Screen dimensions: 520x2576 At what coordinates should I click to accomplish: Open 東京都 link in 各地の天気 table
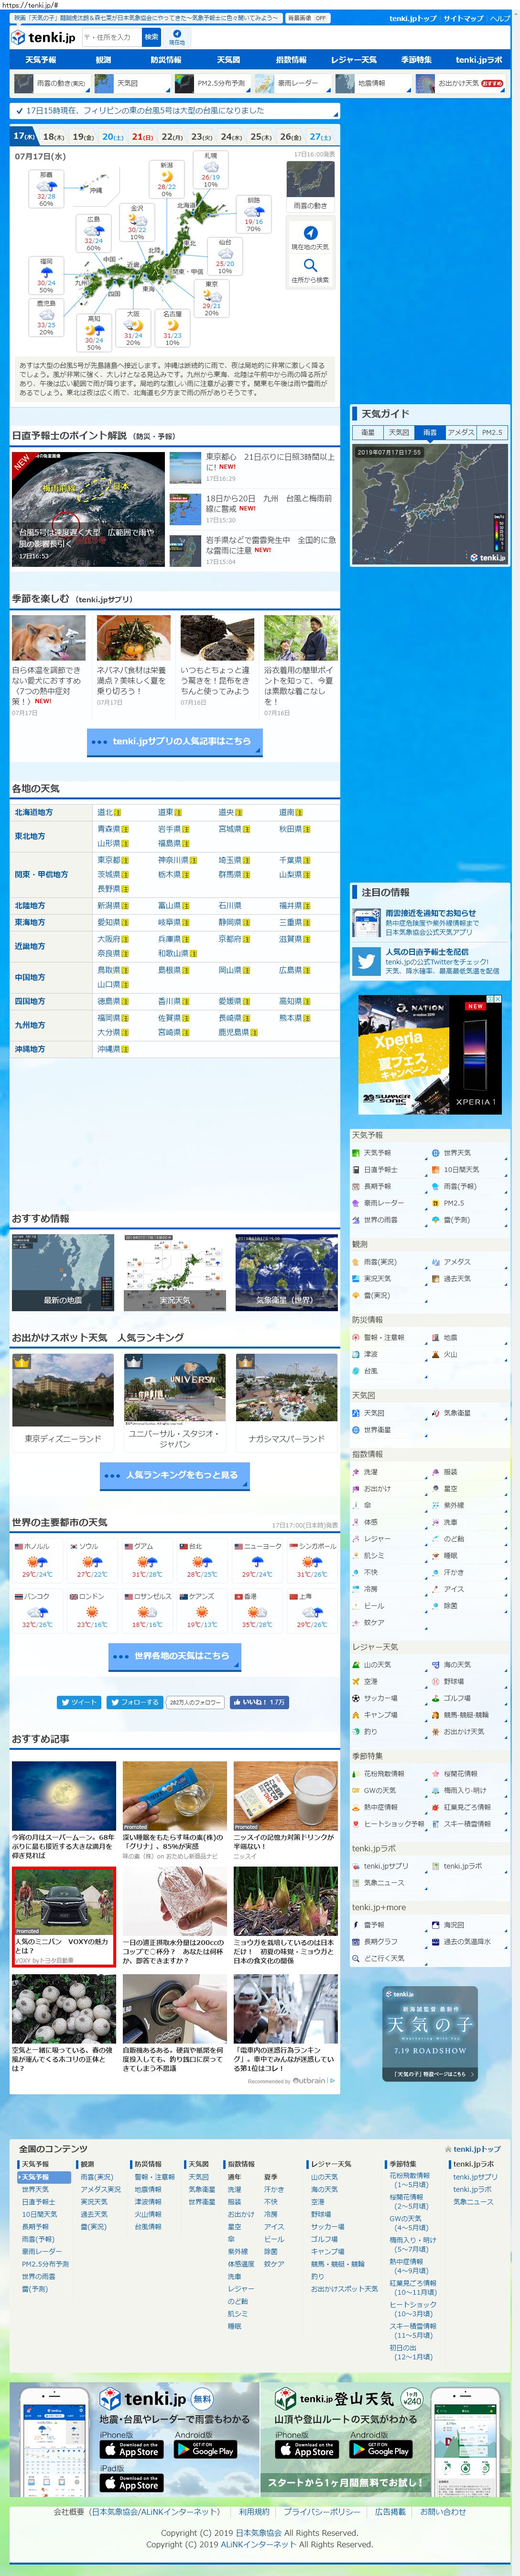[x=109, y=859]
